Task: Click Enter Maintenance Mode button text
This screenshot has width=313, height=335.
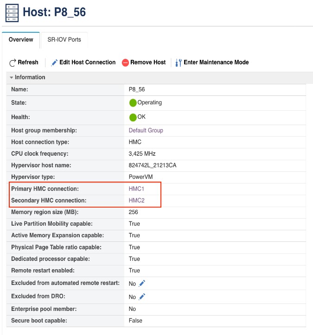Action: pyautogui.click(x=216, y=63)
